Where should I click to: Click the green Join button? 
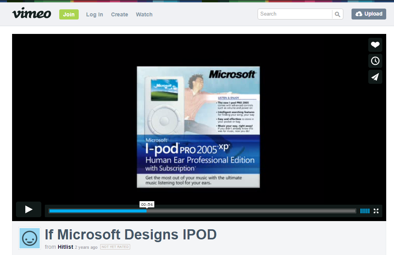coord(69,14)
